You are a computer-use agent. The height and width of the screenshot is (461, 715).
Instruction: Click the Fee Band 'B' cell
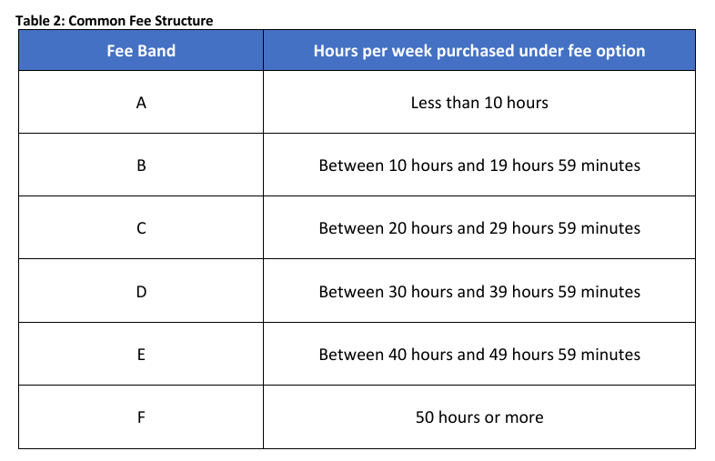(x=141, y=165)
